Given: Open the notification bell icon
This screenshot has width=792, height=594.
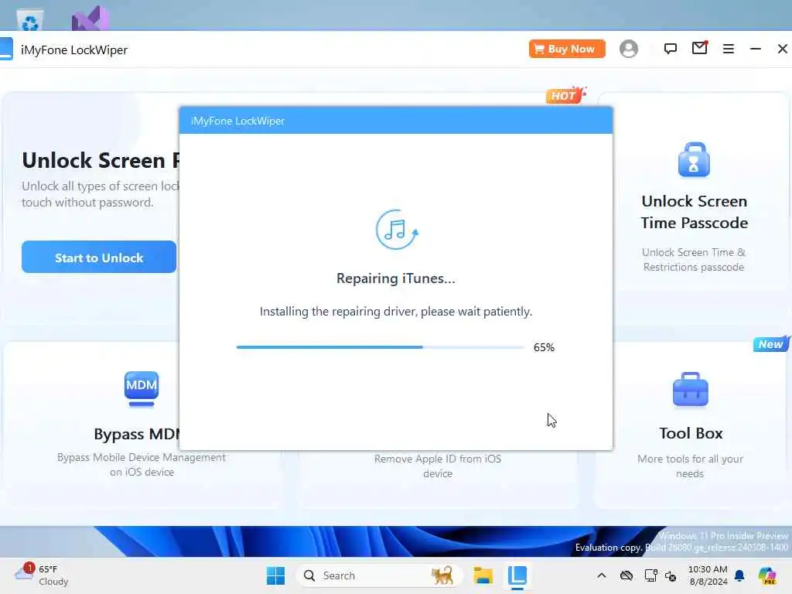Looking at the screenshot, I should (739, 575).
